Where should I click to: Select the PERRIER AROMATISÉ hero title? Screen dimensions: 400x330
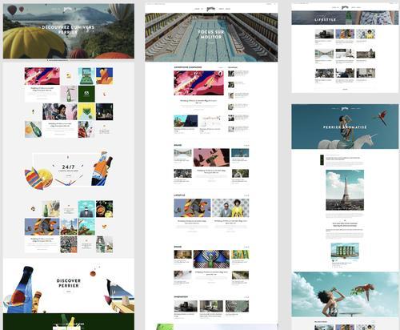(x=345, y=127)
